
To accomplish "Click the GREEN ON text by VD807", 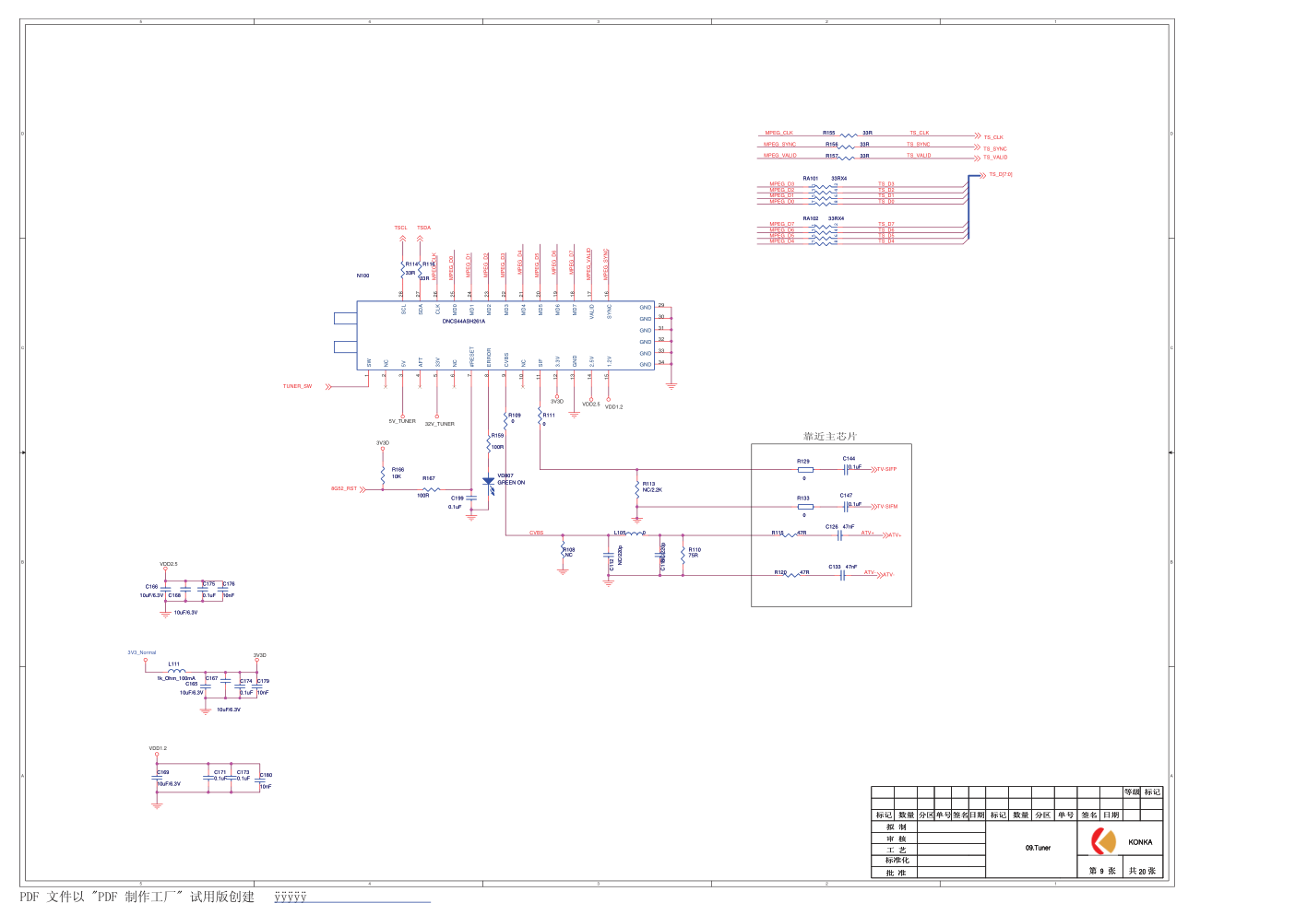I will (x=511, y=483).
